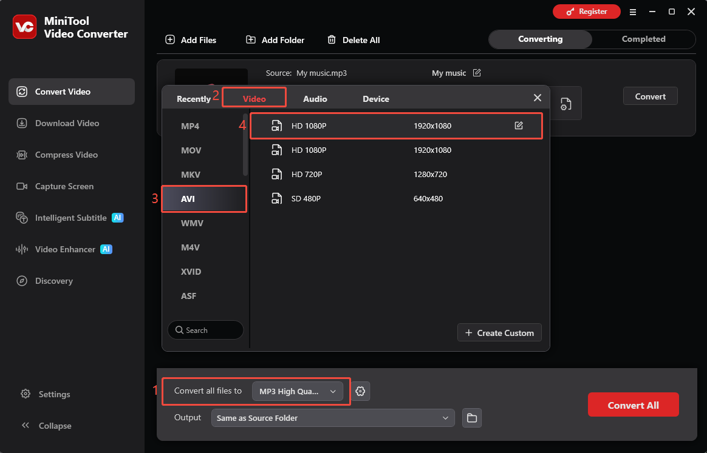This screenshot has height=453, width=707.
Task: Select the Recently tab
Action: point(193,99)
